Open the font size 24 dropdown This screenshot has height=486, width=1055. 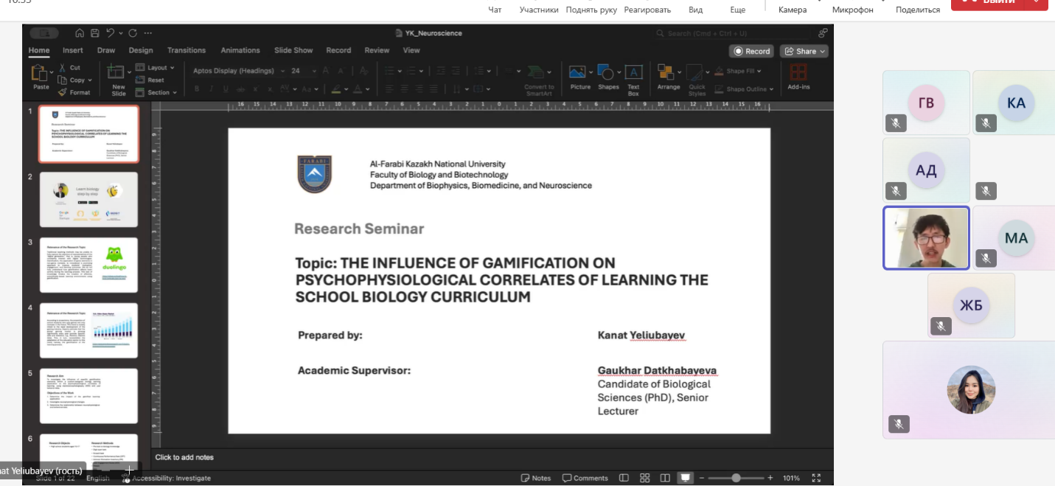click(304, 71)
